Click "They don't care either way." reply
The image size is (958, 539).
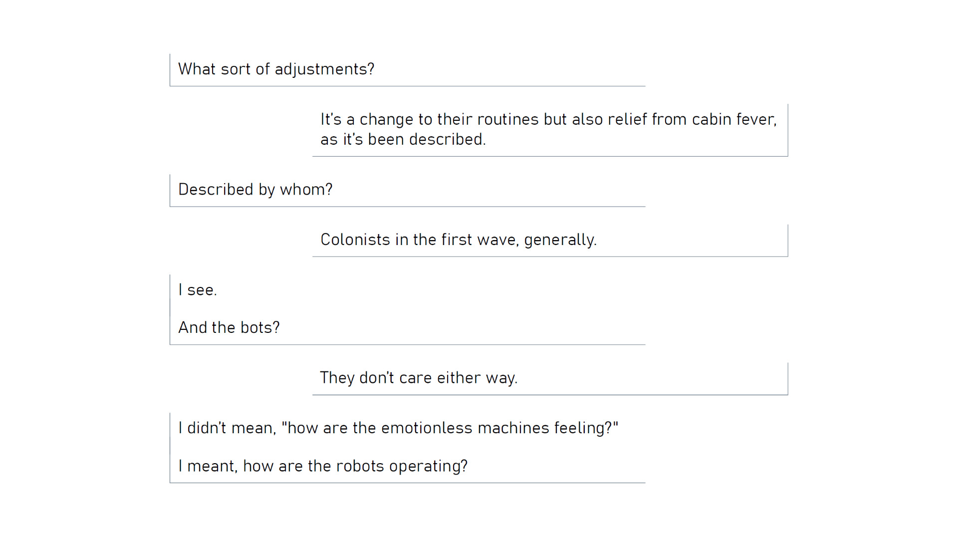(x=418, y=378)
